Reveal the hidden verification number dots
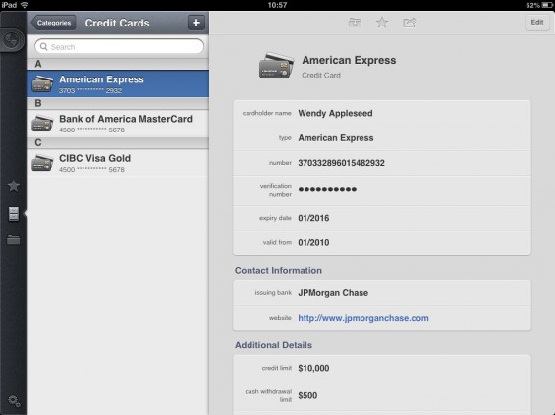Screen dimensions: 555x415 click(x=327, y=189)
